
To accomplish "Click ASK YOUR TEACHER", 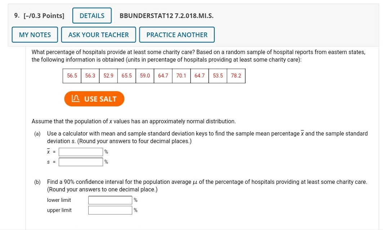I will click(x=98, y=34).
